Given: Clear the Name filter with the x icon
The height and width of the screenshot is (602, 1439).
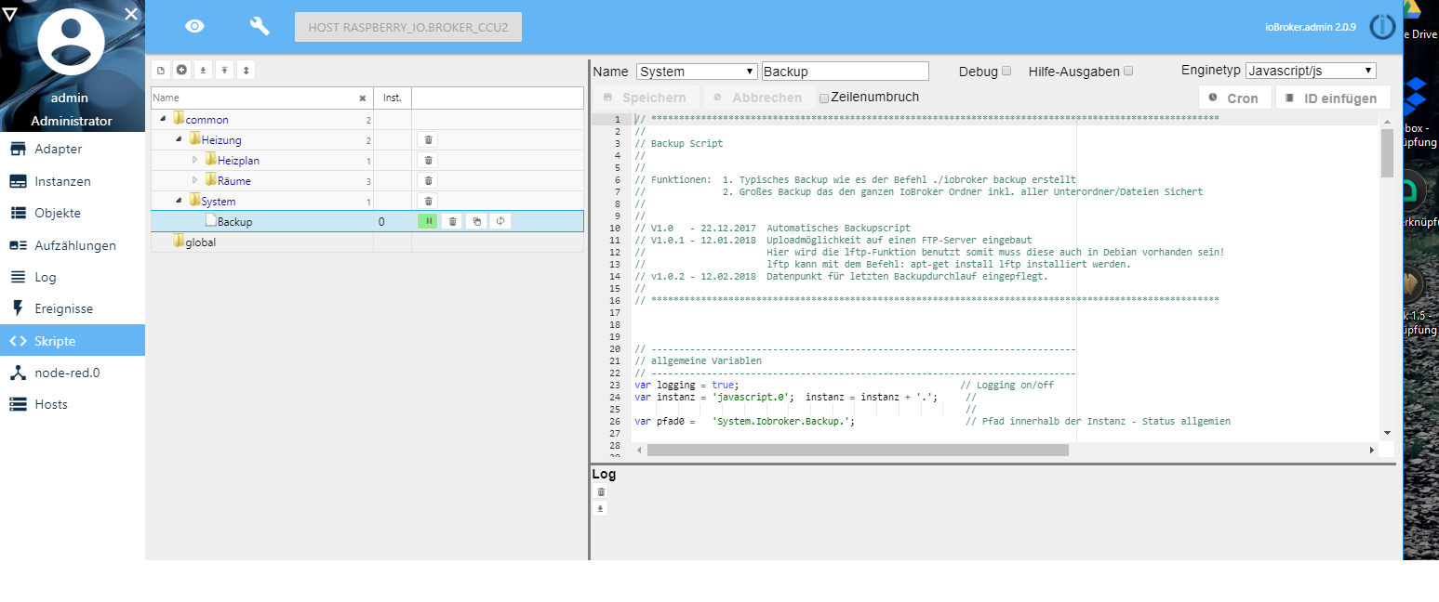Looking at the screenshot, I should point(363,98).
